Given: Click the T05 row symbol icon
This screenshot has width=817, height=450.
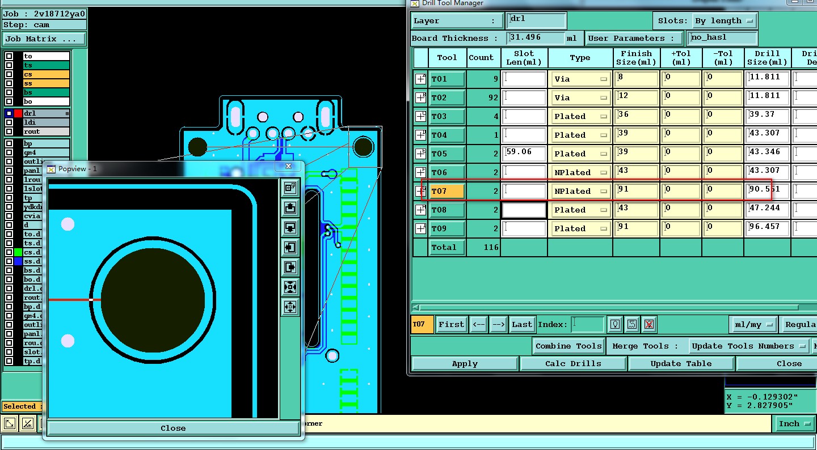Looking at the screenshot, I should tap(420, 154).
